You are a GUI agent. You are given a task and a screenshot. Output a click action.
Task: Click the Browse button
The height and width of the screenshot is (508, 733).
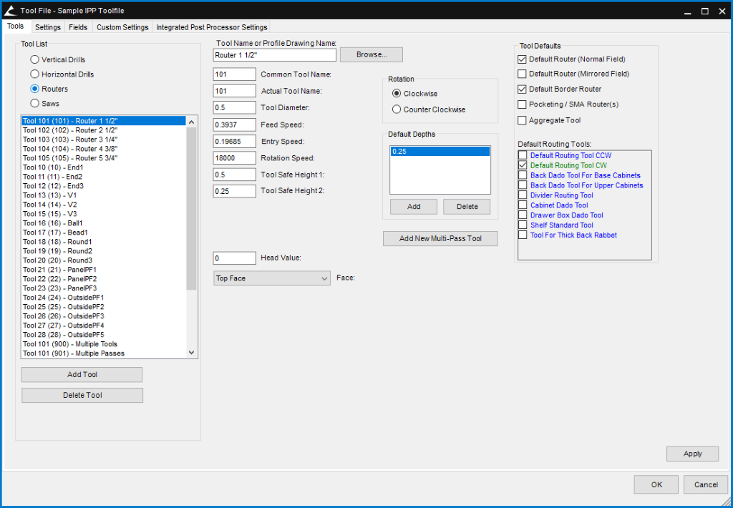[x=371, y=54]
